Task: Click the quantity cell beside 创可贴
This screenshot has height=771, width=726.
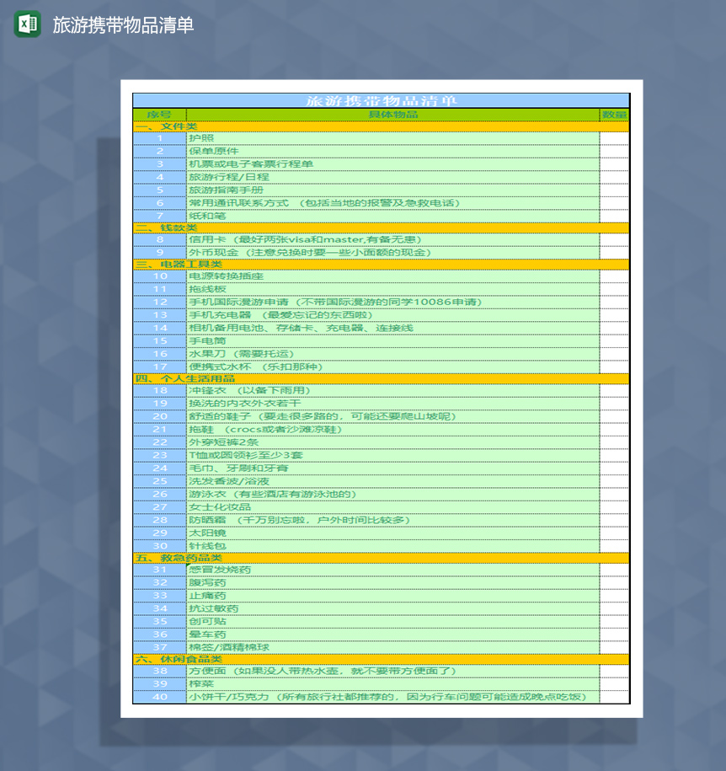Action: coord(614,621)
